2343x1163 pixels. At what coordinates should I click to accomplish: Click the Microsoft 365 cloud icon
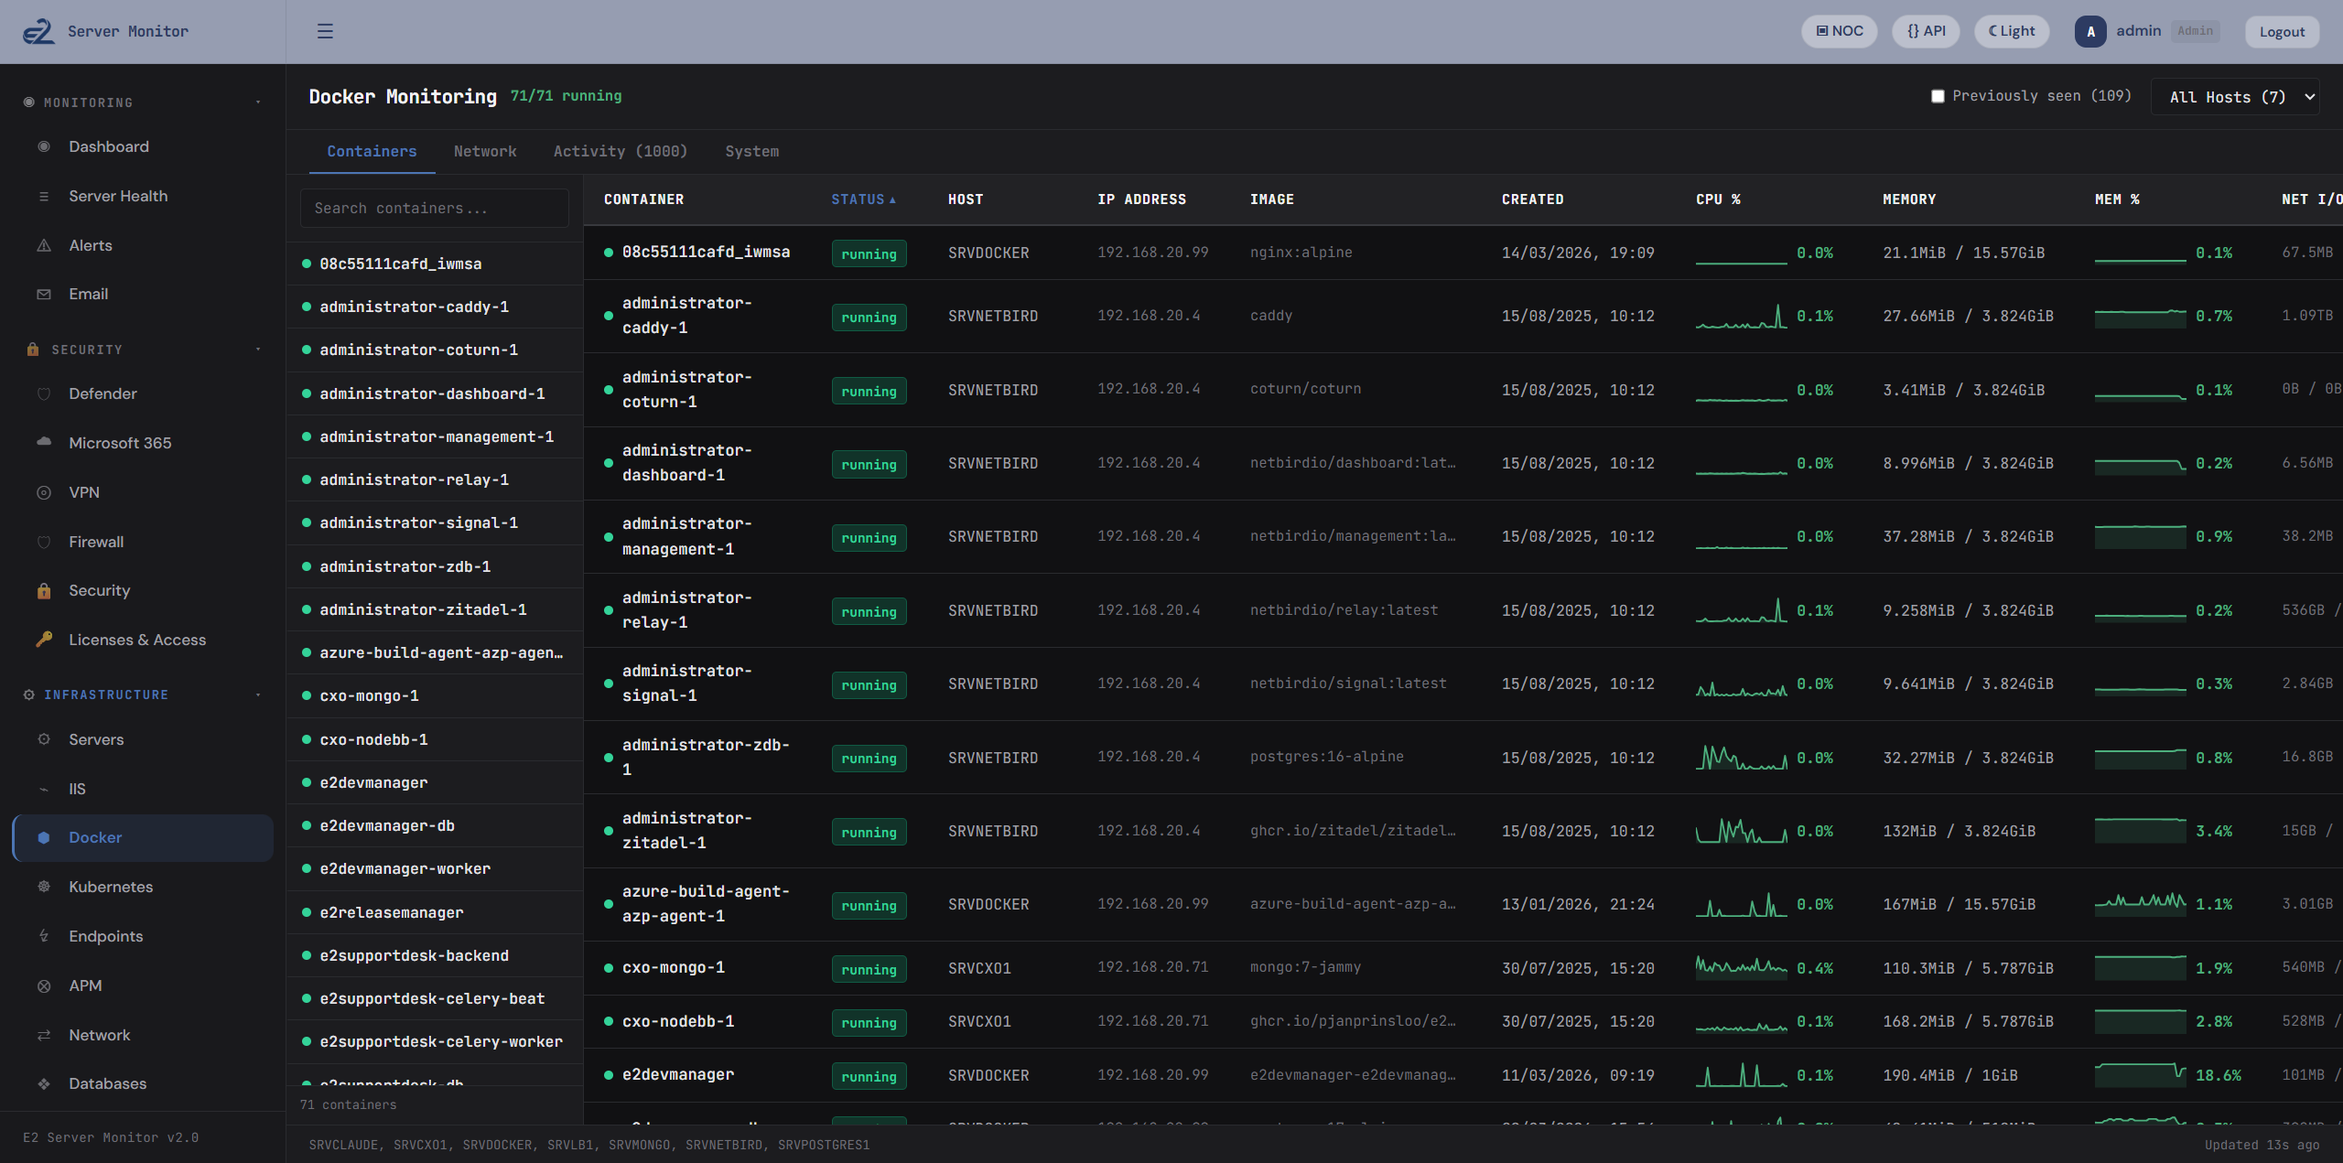44,442
